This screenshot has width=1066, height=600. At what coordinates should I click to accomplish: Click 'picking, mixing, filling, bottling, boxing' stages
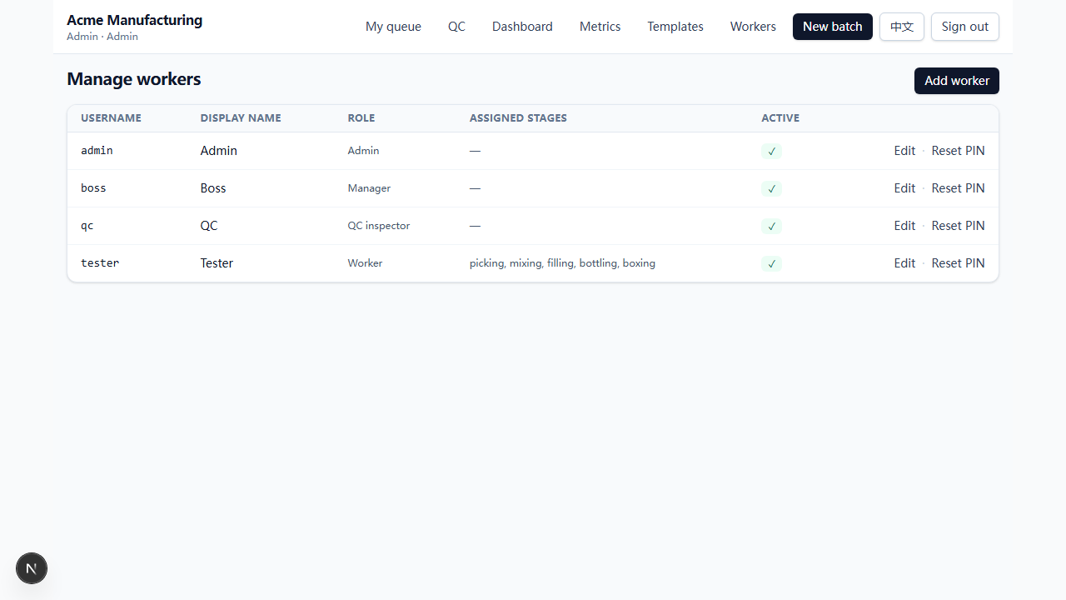[562, 263]
